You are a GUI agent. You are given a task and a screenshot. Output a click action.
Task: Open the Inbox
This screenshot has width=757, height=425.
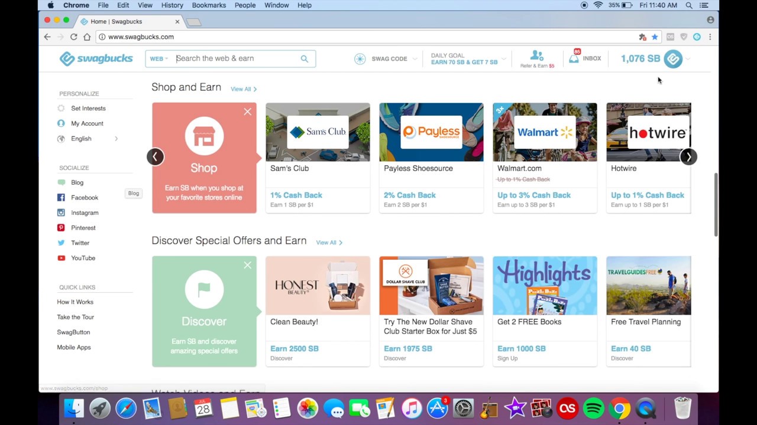pos(585,58)
